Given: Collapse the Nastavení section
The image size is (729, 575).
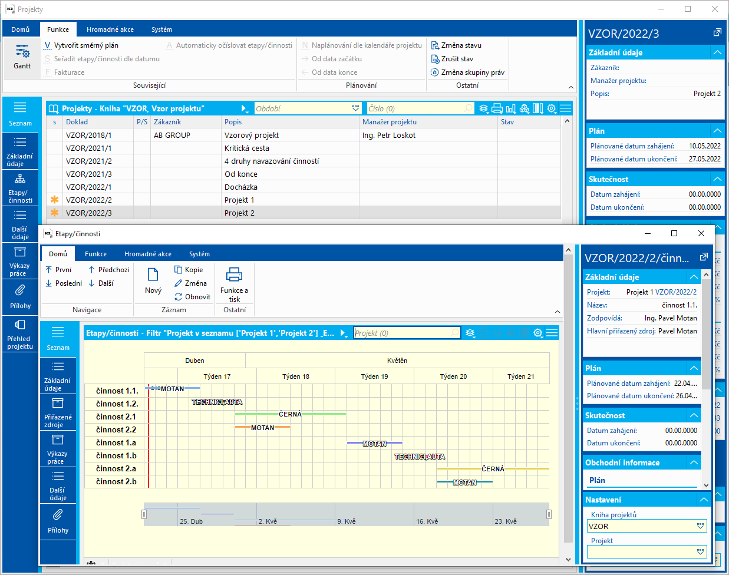Looking at the screenshot, I should tap(703, 500).
